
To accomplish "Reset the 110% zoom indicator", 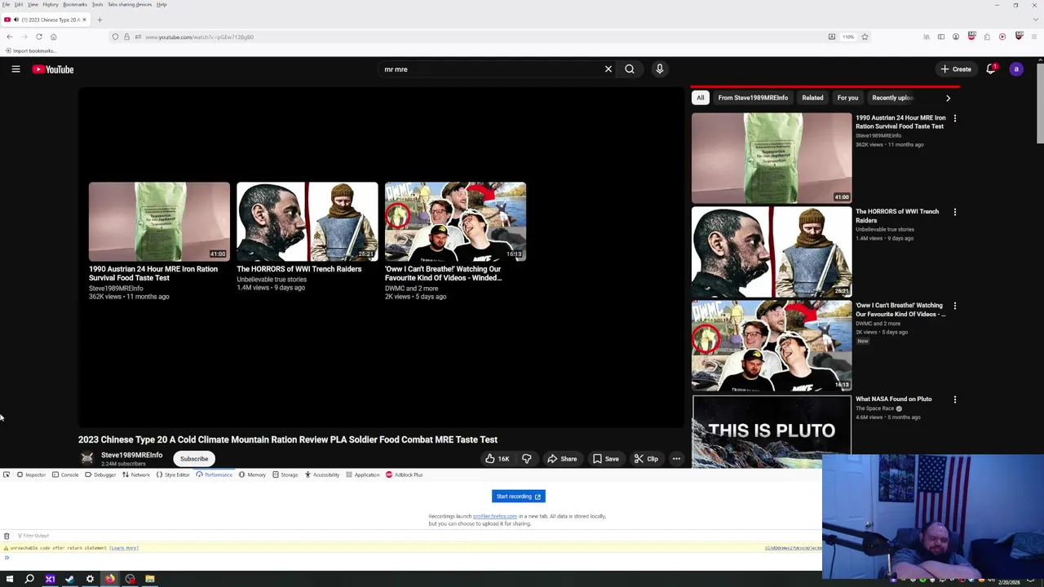I will click(x=848, y=37).
